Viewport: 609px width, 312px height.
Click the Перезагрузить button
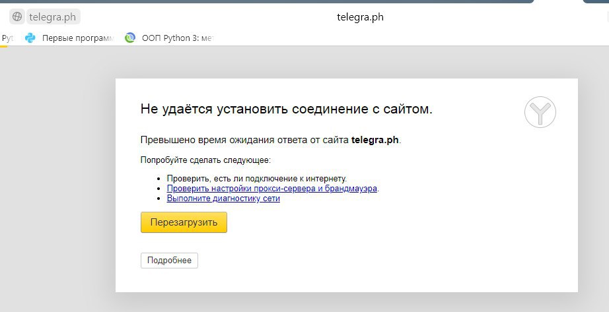click(x=184, y=222)
